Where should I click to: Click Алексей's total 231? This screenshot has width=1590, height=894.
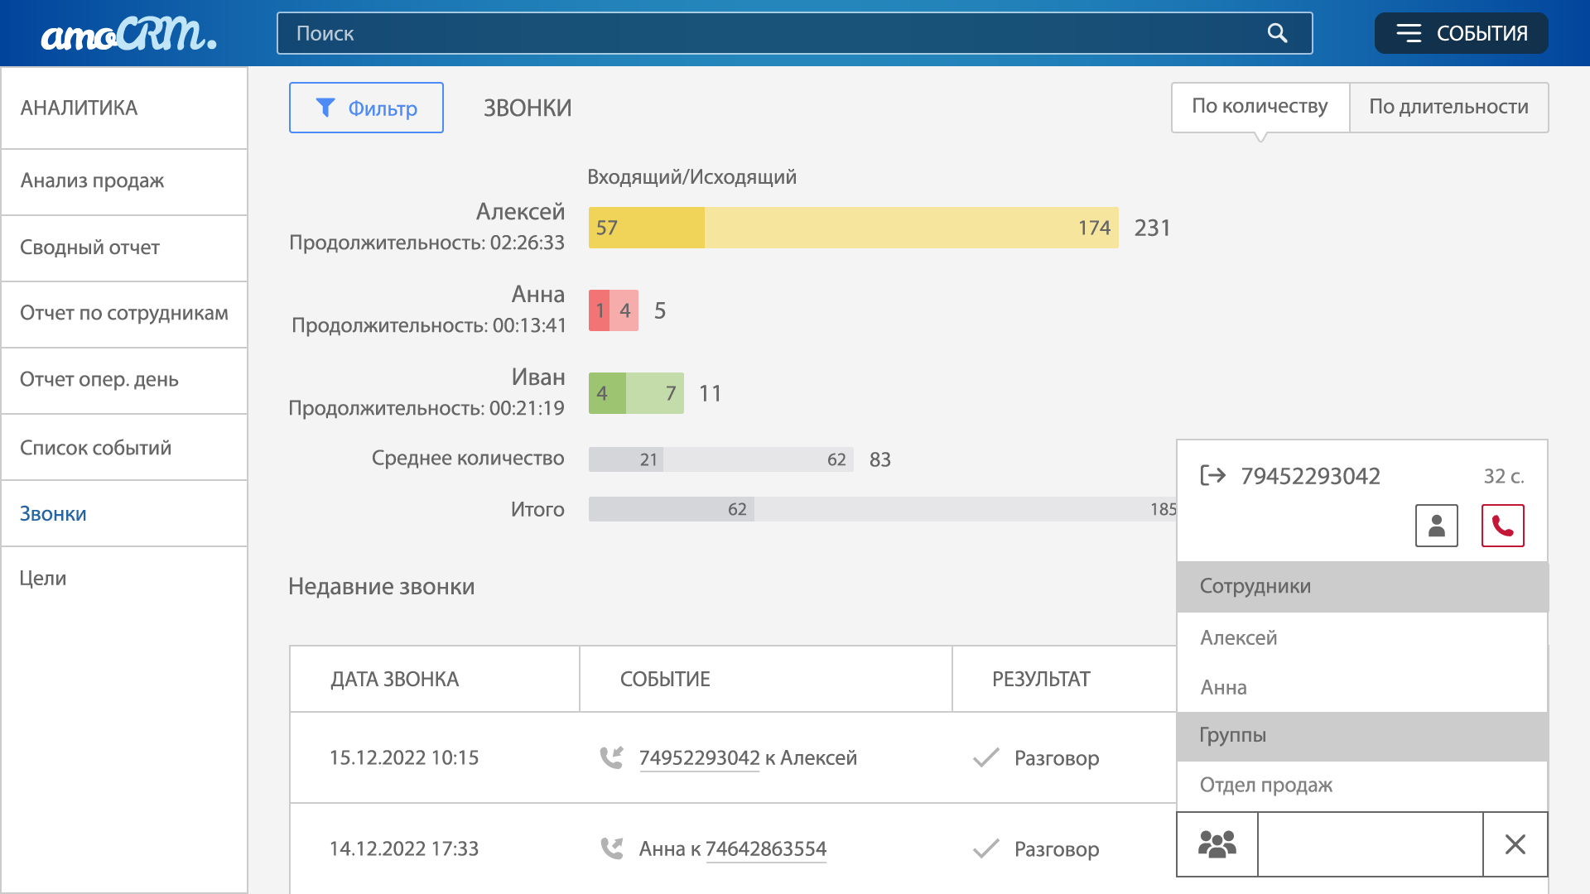click(x=1152, y=228)
